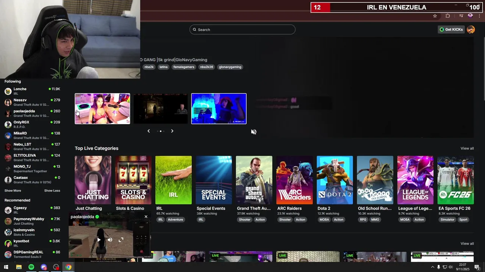Play the paolaojedda mini player stream

click(x=99, y=240)
